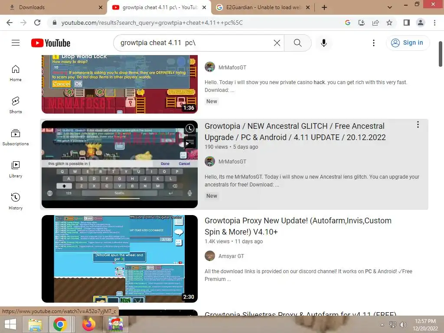Open Growtopia NEW Ancestral GLITCH video title
Viewport: 444px width, 333px height.
(x=295, y=132)
